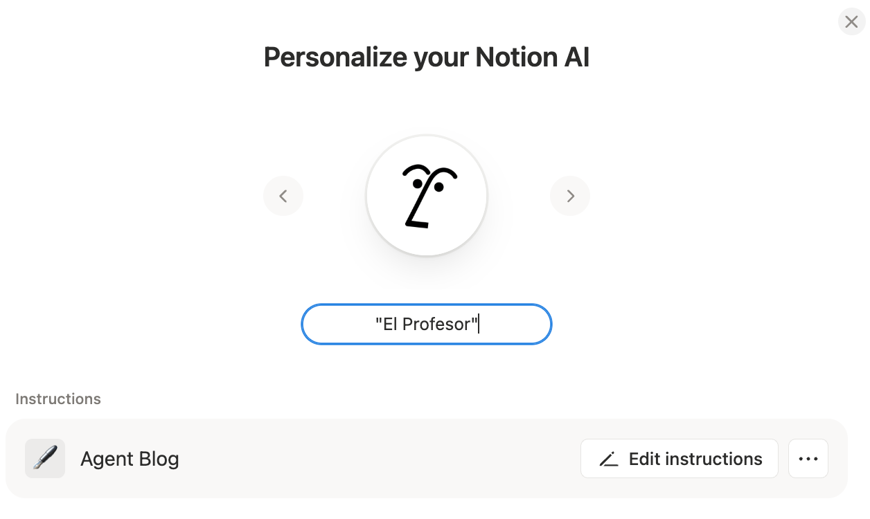This screenshot has height=519, width=870.
Task: Place cursor in the El Profesor name box
Action: (x=427, y=324)
